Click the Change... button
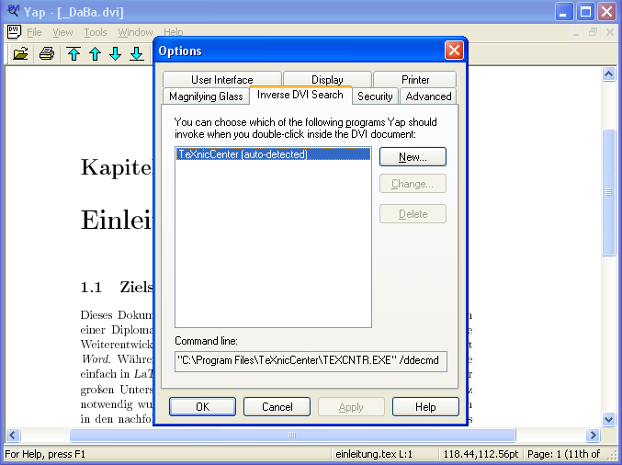Screen dimensions: 622x465 coord(413,184)
